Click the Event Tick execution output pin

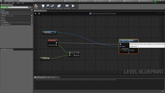pyautogui.click(x=56, y=43)
